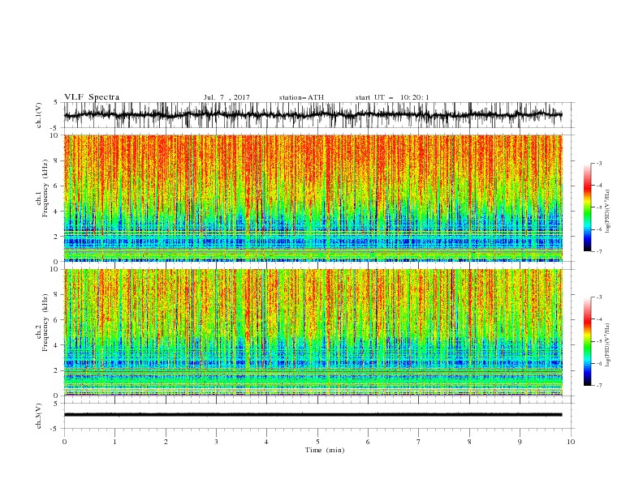Click the "4" kHz tick of ch.1 spectrogram

[56, 212]
